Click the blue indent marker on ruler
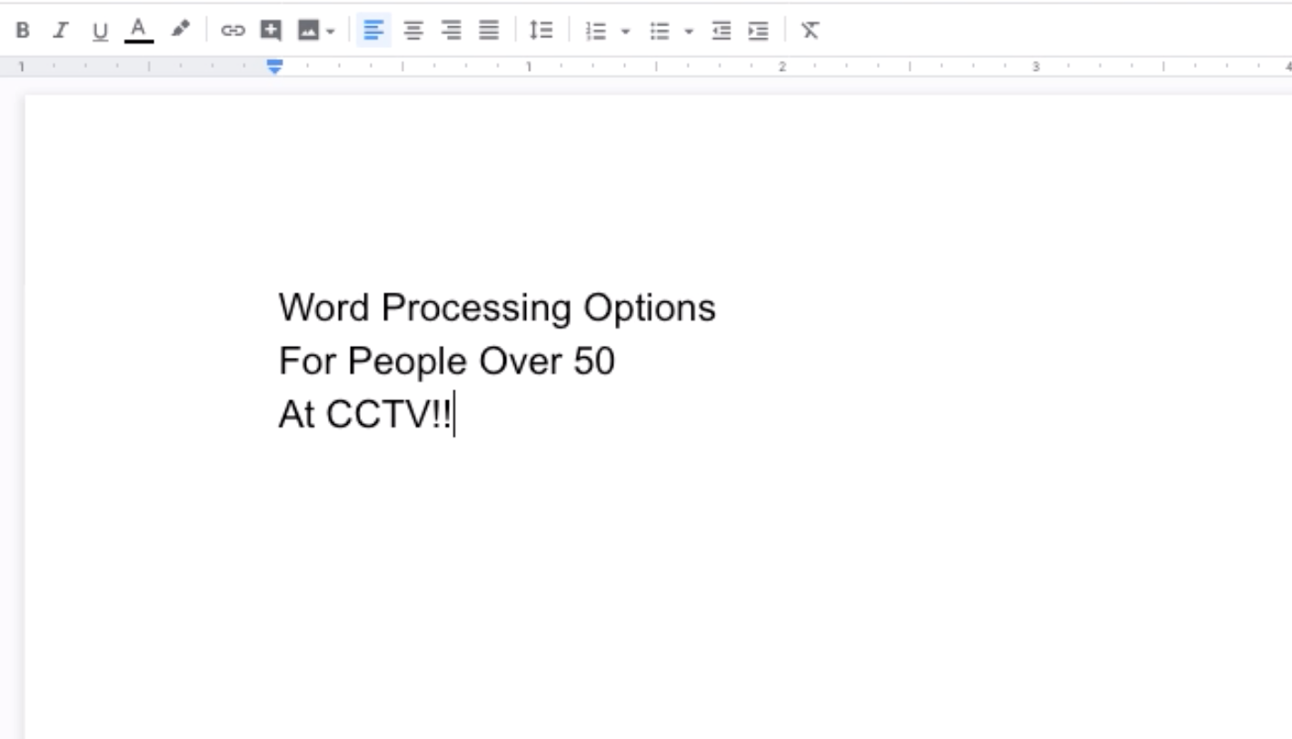1292x739 pixels. point(274,66)
